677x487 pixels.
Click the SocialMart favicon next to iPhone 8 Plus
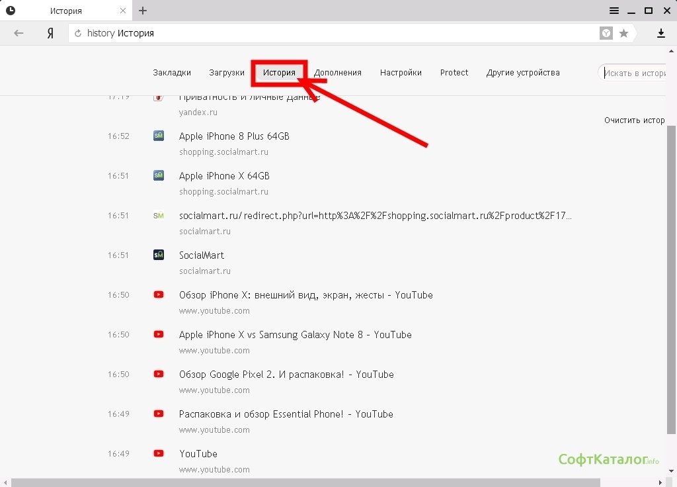[x=159, y=136]
